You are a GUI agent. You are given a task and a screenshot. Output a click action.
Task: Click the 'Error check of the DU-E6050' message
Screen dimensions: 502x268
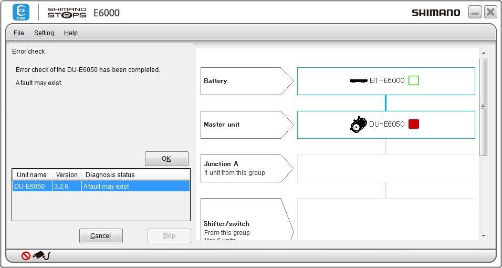88,69
